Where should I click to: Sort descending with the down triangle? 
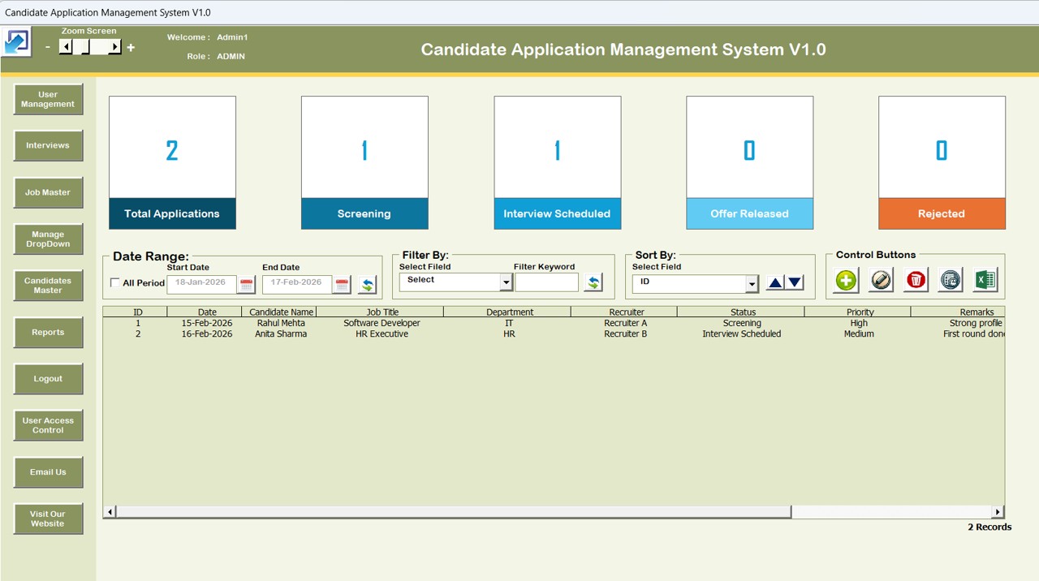coord(795,282)
